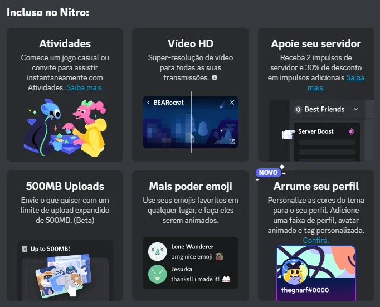Image resolution: width=380 pixels, height=307 pixels.
Task: Click the Mais poder emoji heading
Action: pos(191,186)
